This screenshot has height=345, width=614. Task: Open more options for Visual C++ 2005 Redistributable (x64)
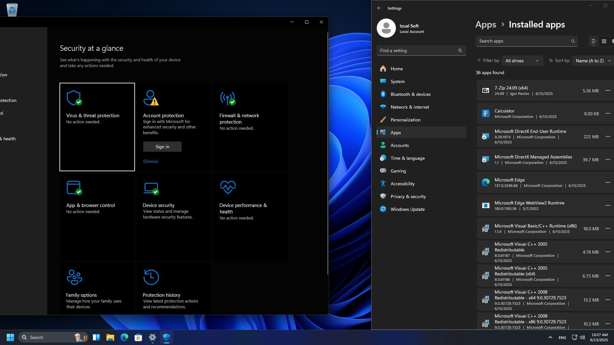[608, 276]
